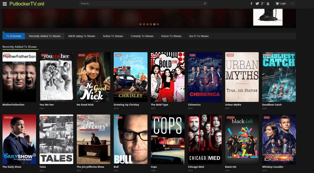The width and height of the screenshot is (314, 173).
Task: Click the Login button
Action: pyautogui.click(x=281, y=4)
